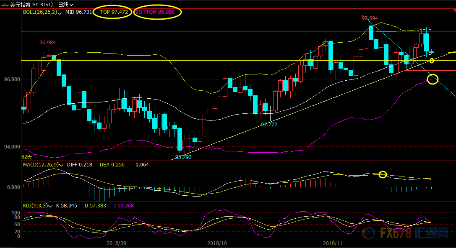This screenshot has width=456, height=248.
Task: Click the 2018/10 date axis label
Action: click(x=217, y=243)
